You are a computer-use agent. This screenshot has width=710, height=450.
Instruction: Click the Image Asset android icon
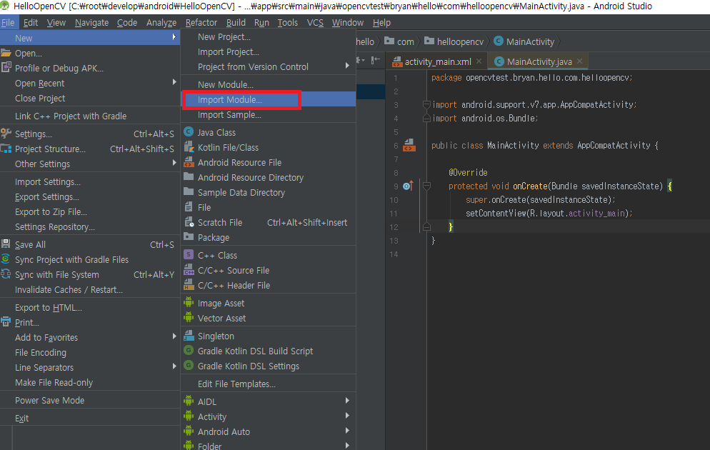click(x=189, y=303)
